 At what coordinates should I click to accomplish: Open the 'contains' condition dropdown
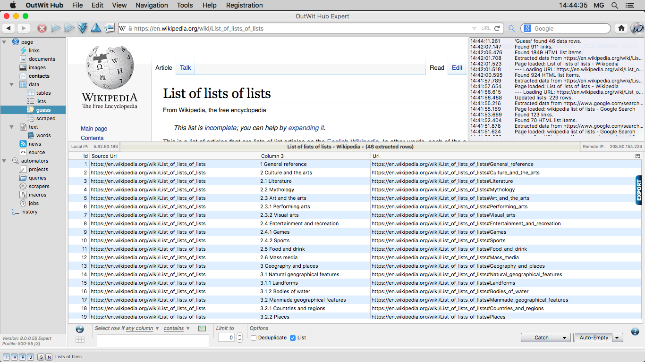coord(177,328)
